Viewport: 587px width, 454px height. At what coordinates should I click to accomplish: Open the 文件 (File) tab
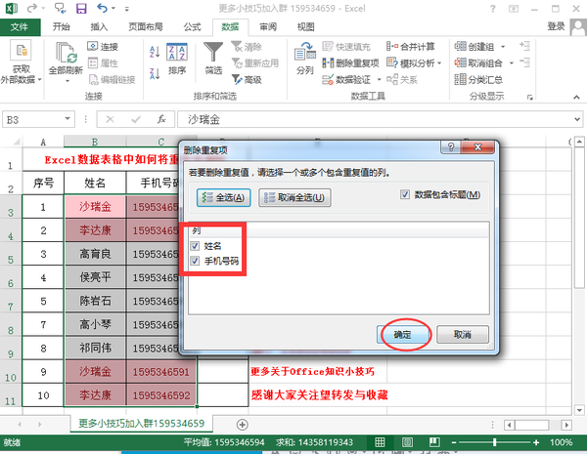pos(20,26)
